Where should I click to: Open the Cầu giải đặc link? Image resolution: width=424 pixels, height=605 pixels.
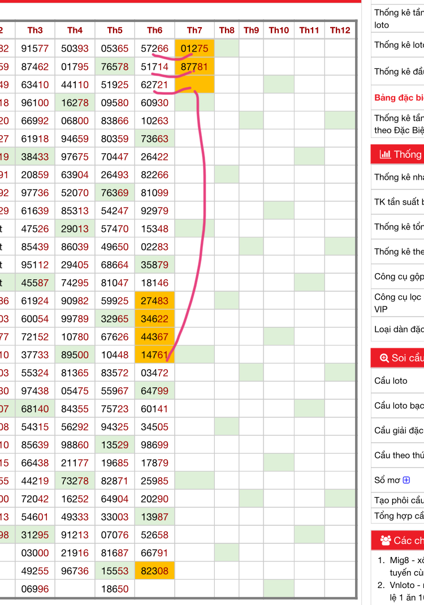pyautogui.click(x=399, y=430)
